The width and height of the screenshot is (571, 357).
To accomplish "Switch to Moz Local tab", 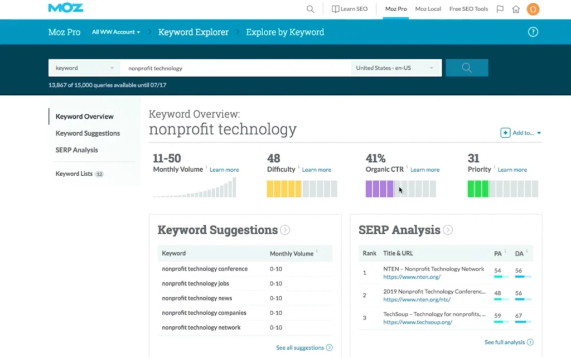I will (428, 9).
